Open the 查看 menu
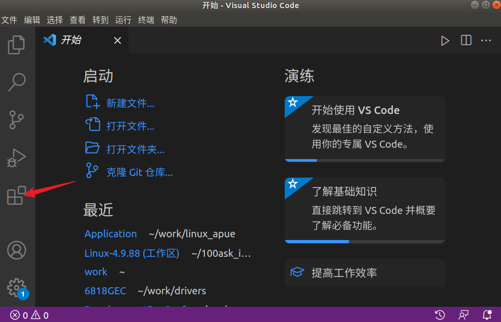This screenshot has height=322, width=501. (78, 20)
